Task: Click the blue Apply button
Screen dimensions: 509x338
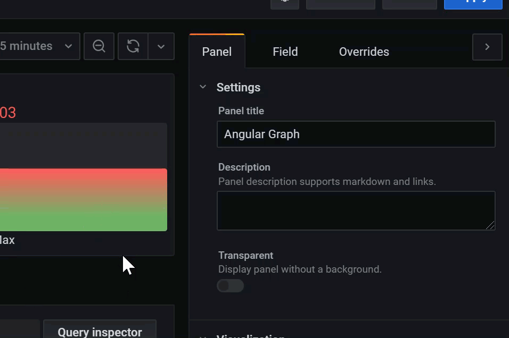Action: point(473,2)
